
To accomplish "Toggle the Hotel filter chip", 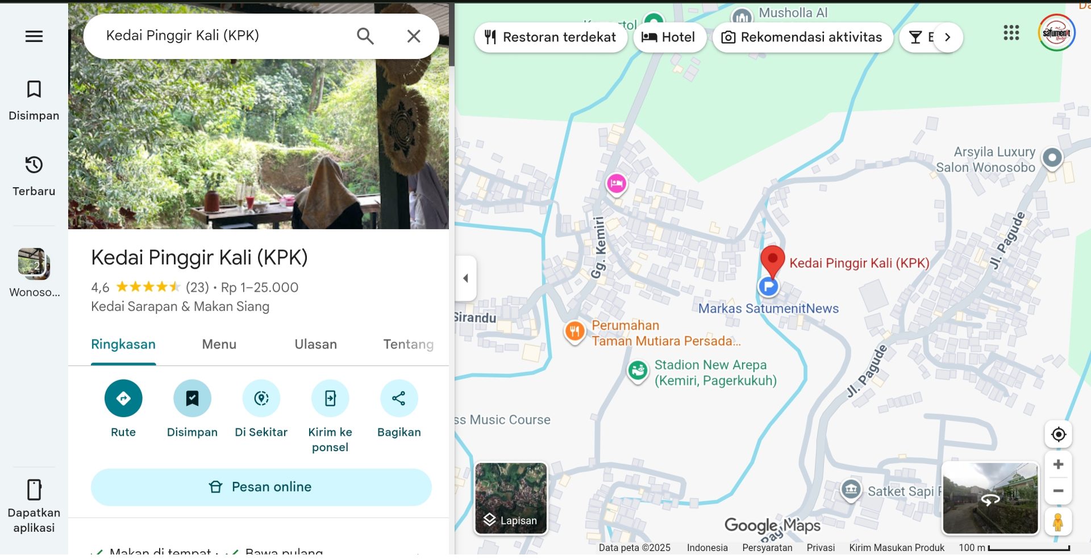I will pyautogui.click(x=669, y=37).
